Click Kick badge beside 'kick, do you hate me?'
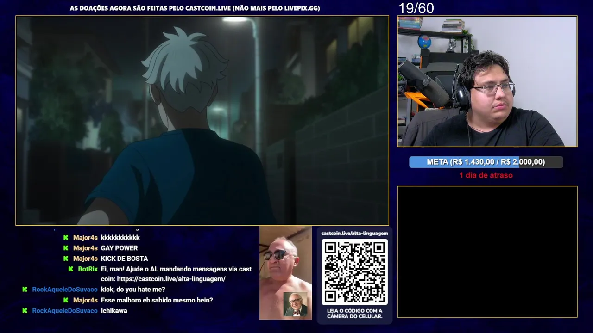Image resolution: width=593 pixels, height=333 pixels. click(25, 290)
